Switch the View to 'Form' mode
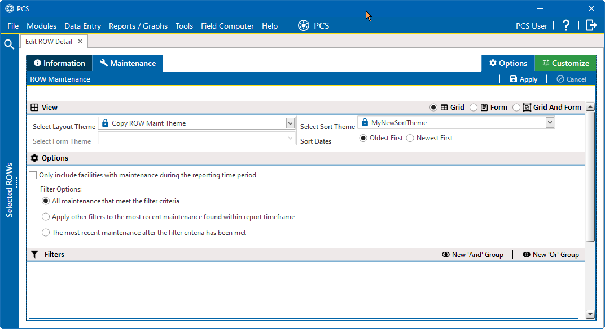This screenshot has width=605, height=329. click(x=473, y=107)
